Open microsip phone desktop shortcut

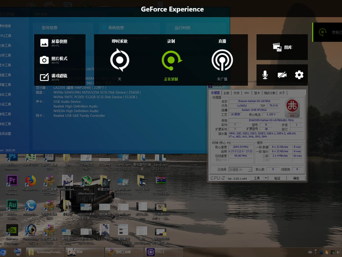coord(31,208)
